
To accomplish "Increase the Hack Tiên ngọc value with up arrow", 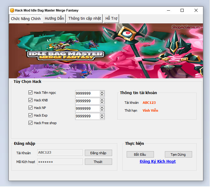I will [x=102, y=92].
